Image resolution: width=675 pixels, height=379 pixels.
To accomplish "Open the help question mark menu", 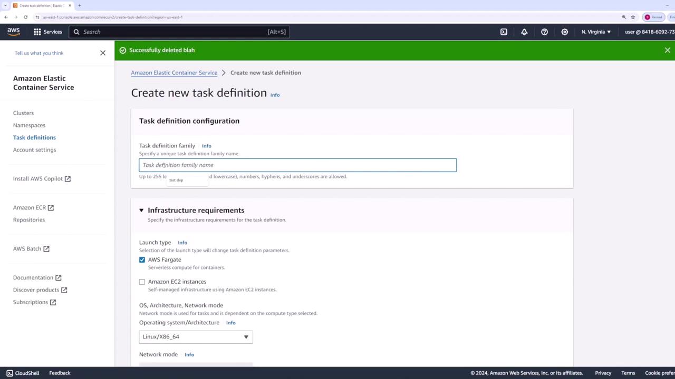I will (x=544, y=32).
